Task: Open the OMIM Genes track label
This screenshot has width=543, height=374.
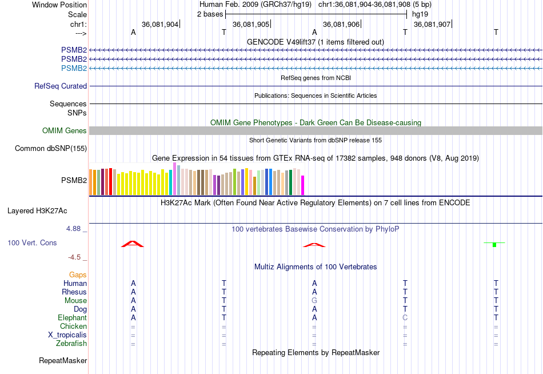Action: pyautogui.click(x=65, y=131)
